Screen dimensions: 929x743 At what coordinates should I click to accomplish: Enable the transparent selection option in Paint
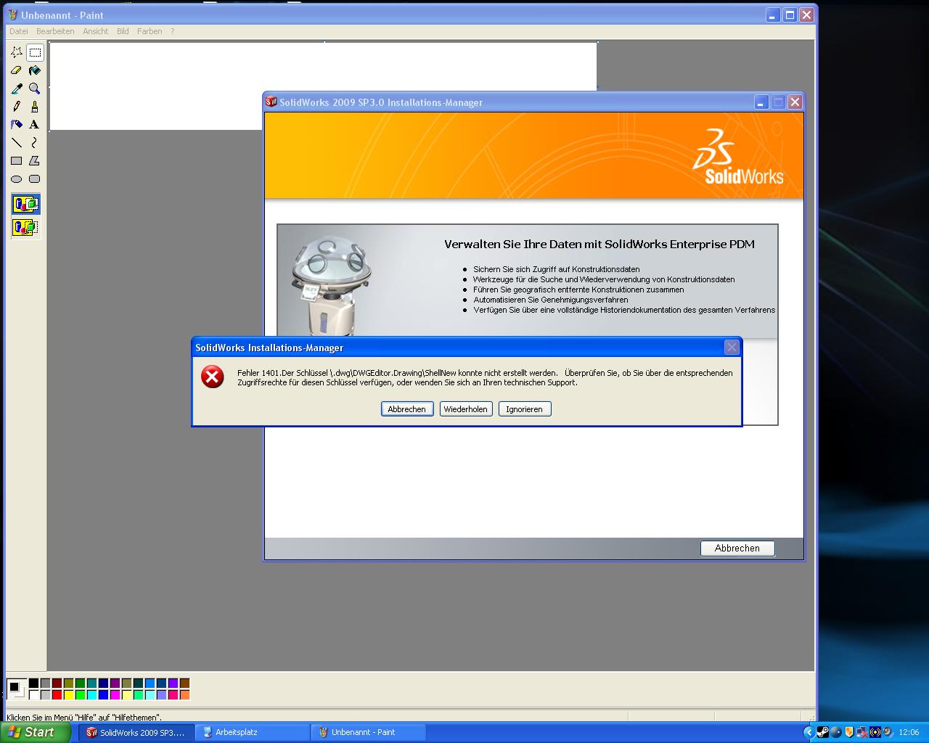(x=25, y=228)
